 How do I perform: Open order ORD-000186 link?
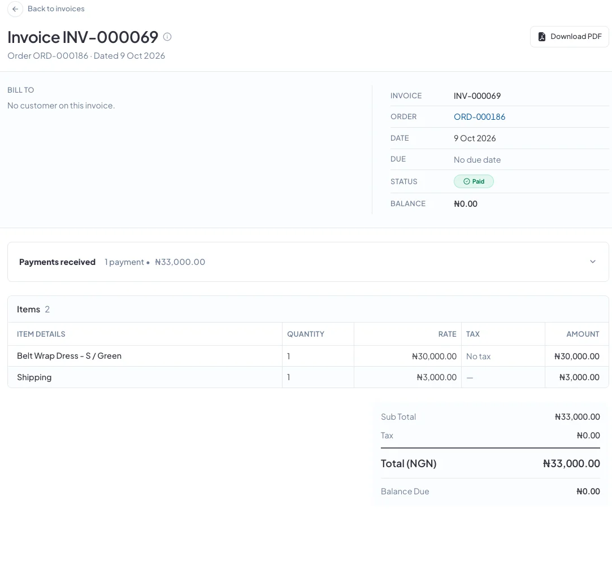pyautogui.click(x=479, y=117)
